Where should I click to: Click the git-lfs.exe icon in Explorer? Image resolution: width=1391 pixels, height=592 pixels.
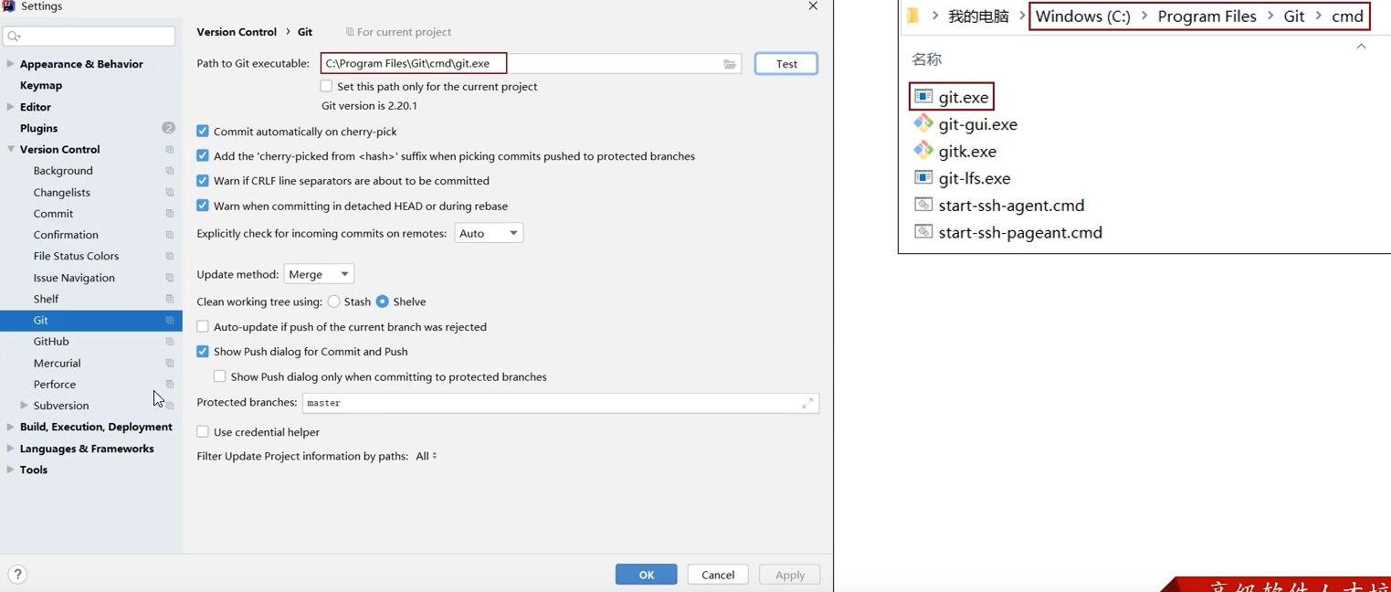point(923,177)
